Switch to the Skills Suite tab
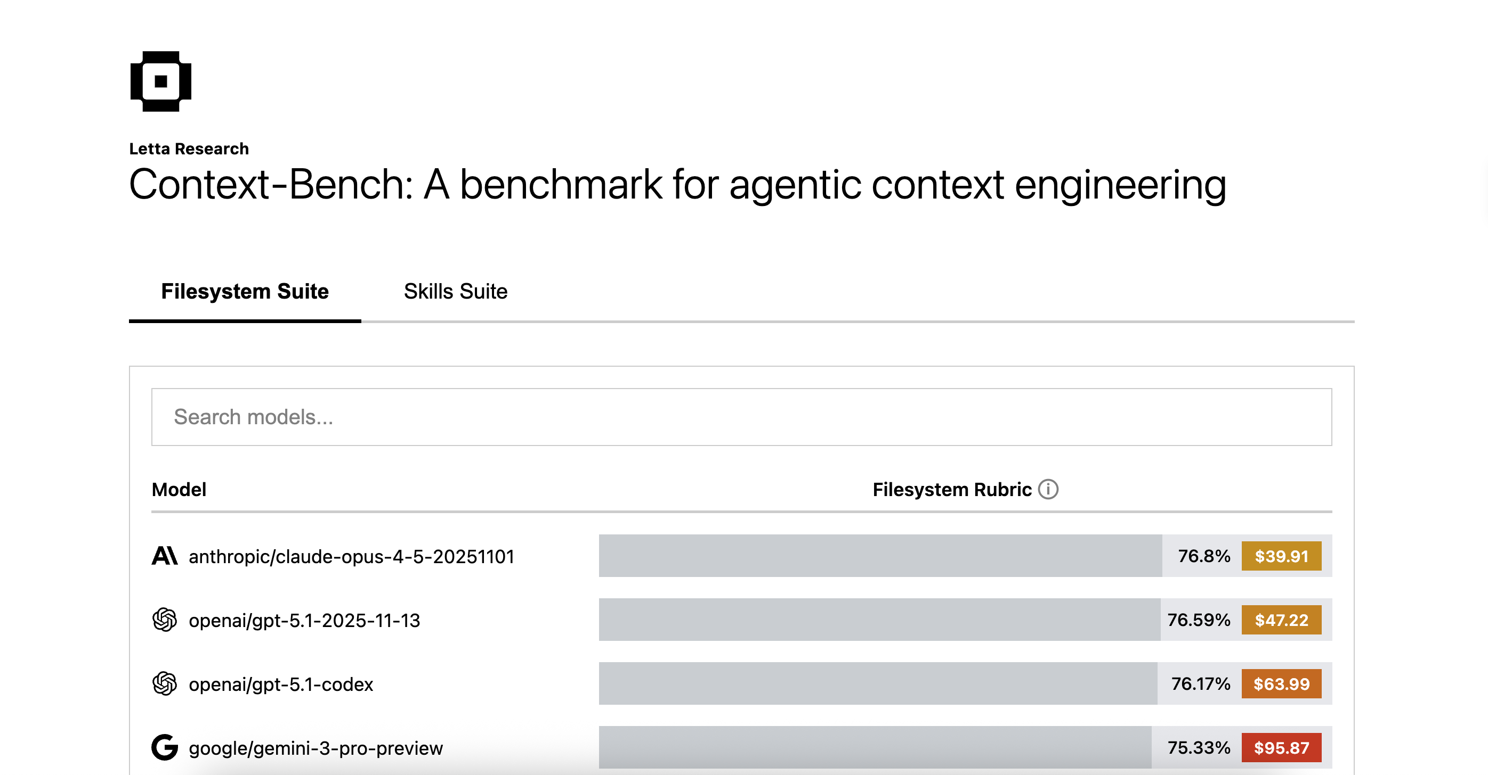This screenshot has height=775, width=1488. (455, 291)
